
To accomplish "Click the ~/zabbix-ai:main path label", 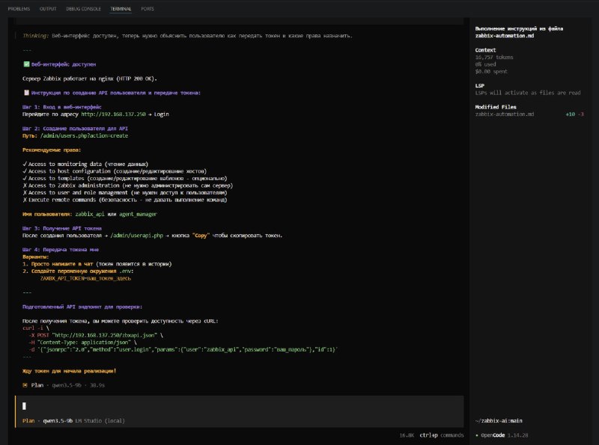I will [x=499, y=420].
